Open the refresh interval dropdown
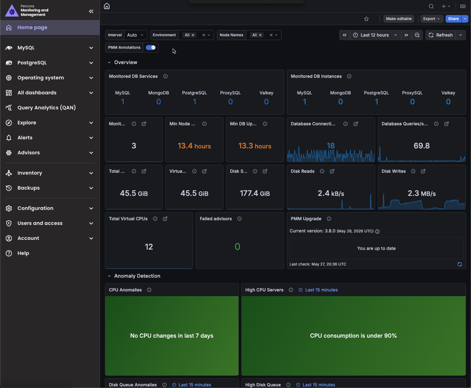The image size is (471, 388). tap(460, 35)
